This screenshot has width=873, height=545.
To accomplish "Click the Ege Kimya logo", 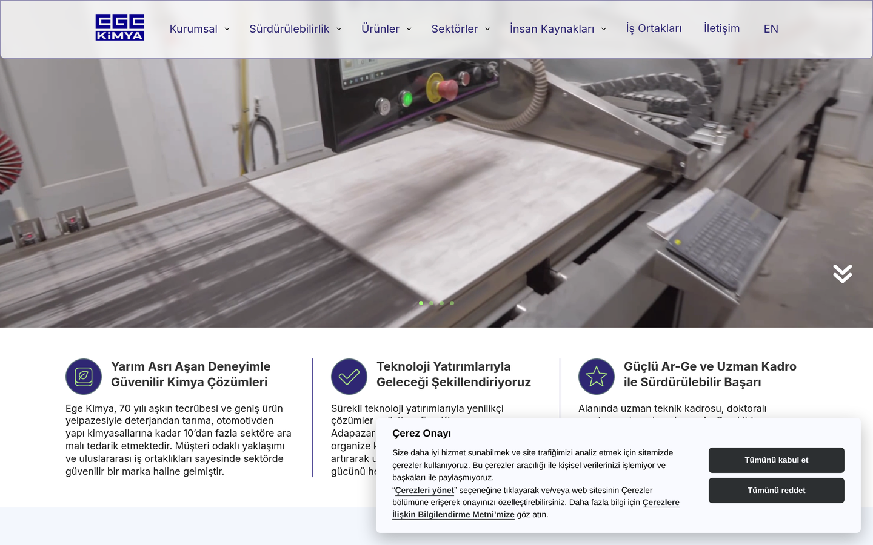I will coord(119,27).
